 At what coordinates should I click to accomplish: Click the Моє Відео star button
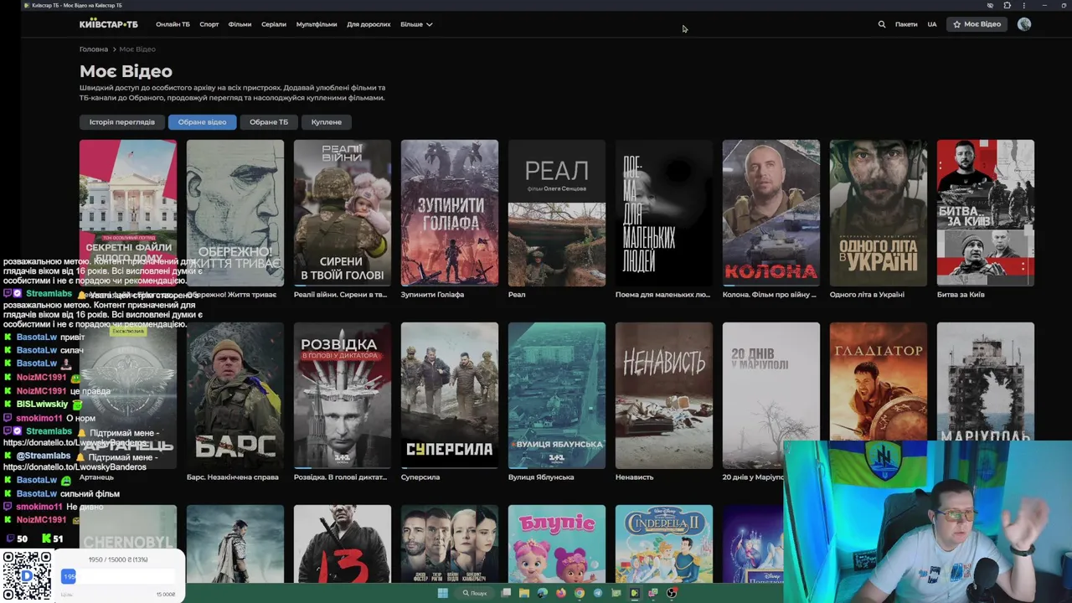(977, 24)
